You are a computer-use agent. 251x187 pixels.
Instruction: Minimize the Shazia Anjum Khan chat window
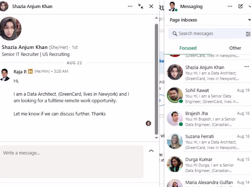[x=141, y=6]
